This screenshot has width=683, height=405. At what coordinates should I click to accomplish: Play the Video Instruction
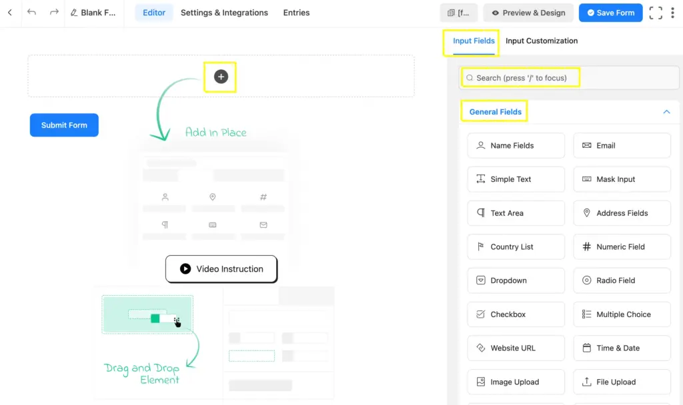pyautogui.click(x=221, y=268)
